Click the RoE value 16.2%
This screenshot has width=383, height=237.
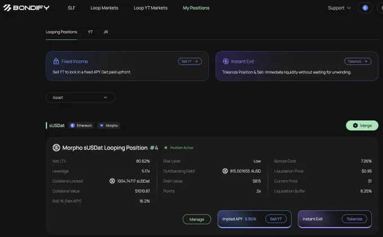[x=145, y=201]
